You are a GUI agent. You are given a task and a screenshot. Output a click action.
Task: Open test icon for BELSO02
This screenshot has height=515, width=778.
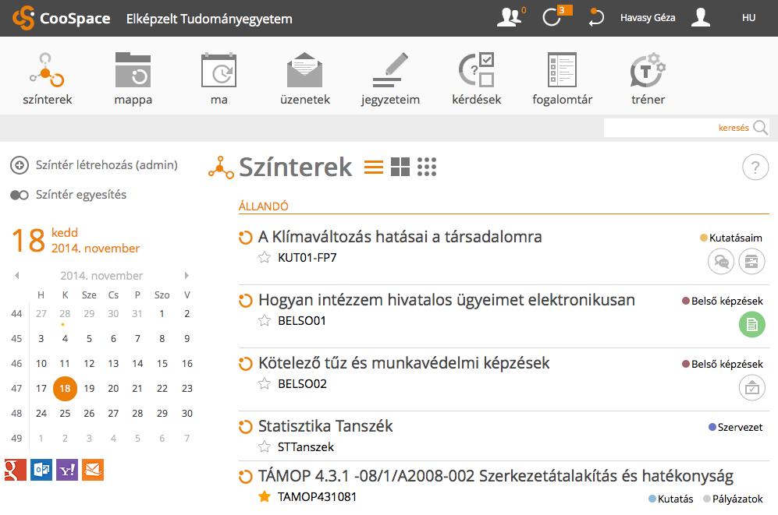751,388
